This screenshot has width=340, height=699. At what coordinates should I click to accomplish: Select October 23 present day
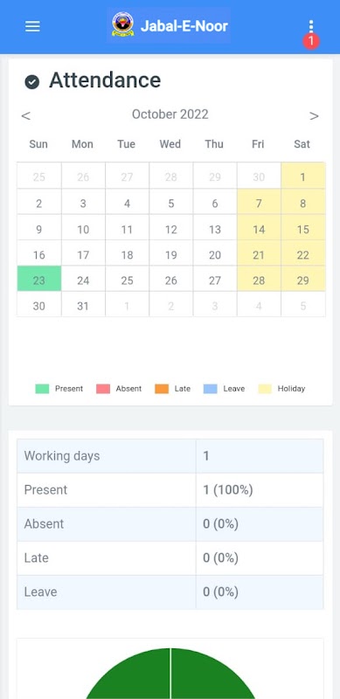(38, 279)
